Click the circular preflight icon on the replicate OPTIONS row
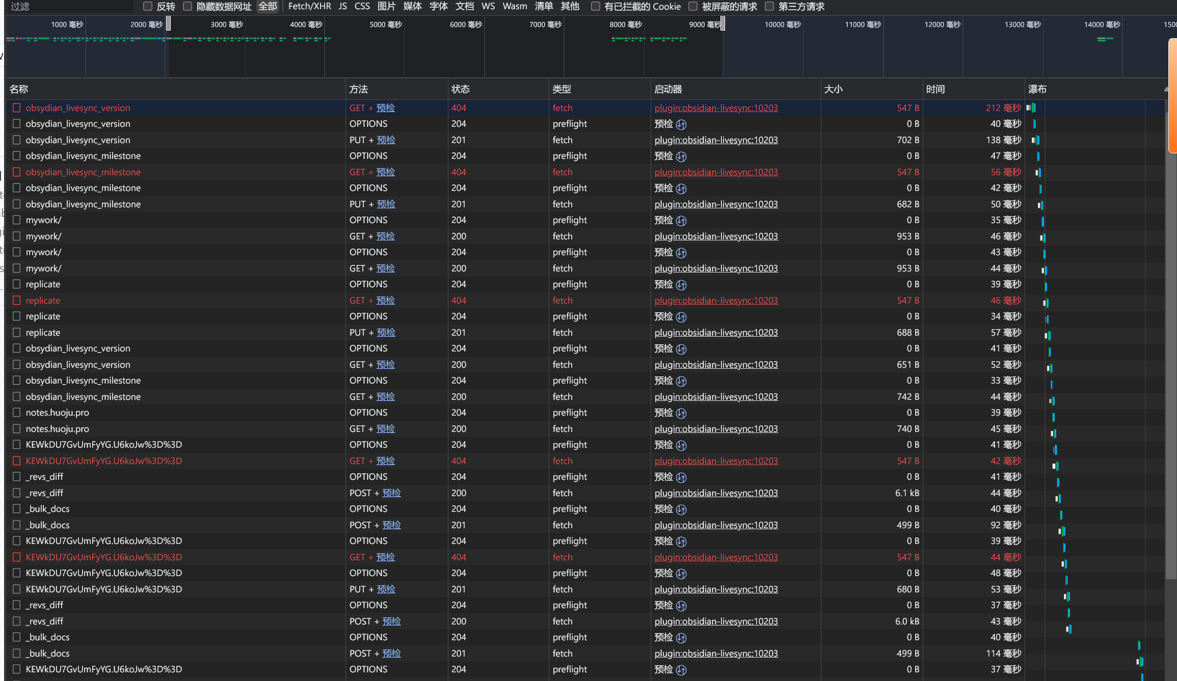This screenshot has height=681, width=1177. tap(681, 285)
